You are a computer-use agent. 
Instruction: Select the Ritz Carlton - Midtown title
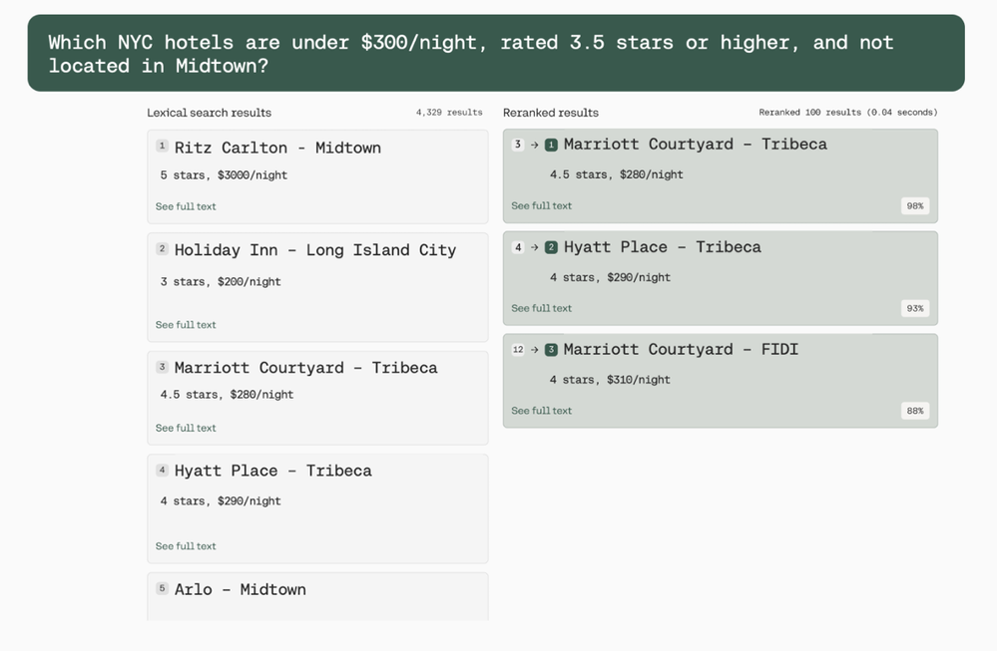(277, 148)
